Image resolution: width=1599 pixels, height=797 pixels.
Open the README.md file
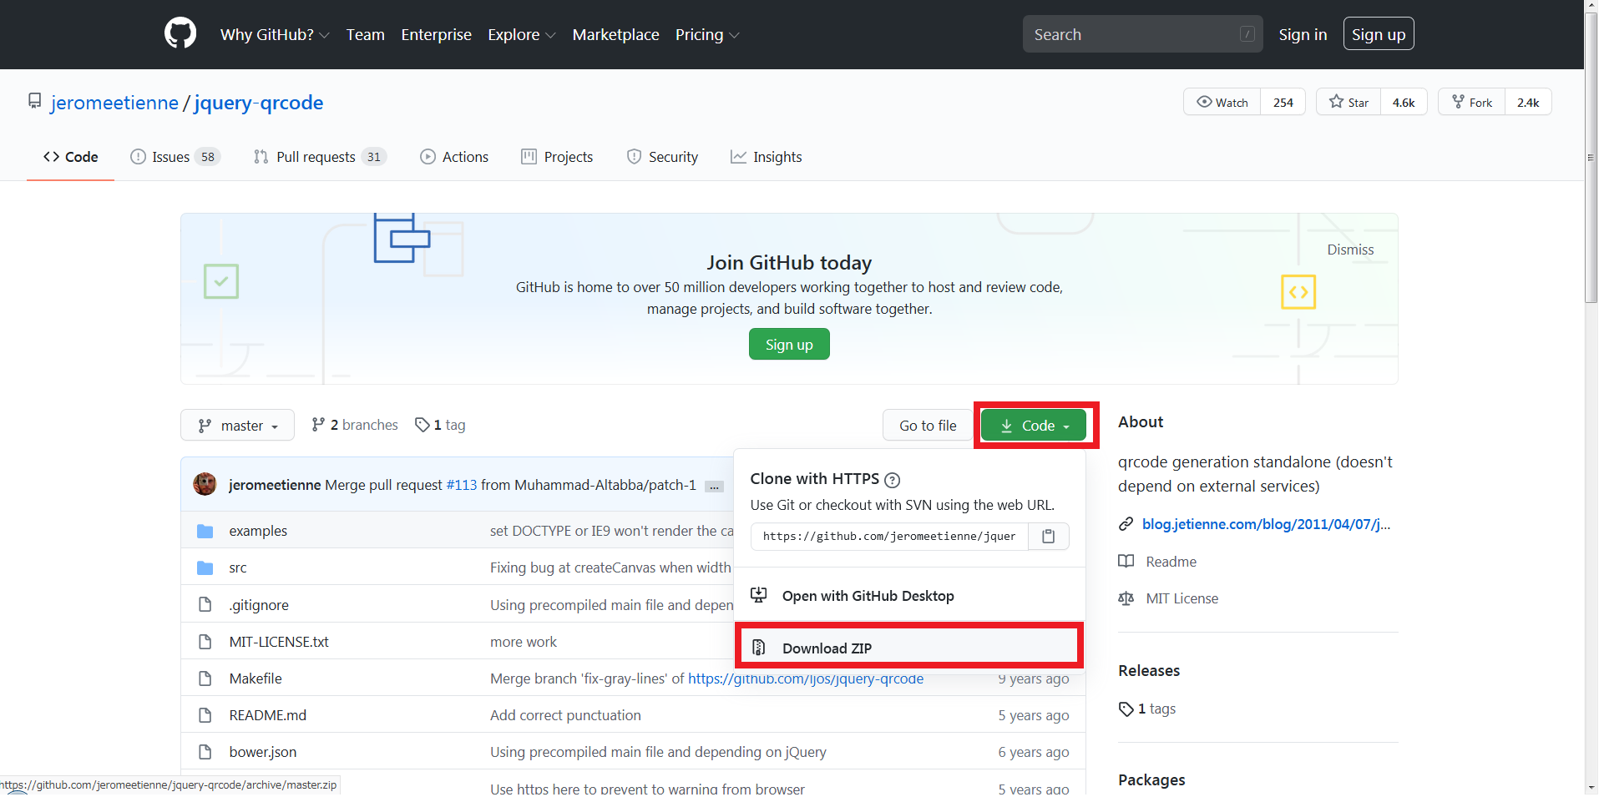(x=268, y=715)
